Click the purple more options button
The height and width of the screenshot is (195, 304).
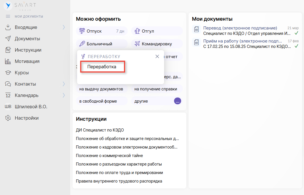click(x=177, y=101)
